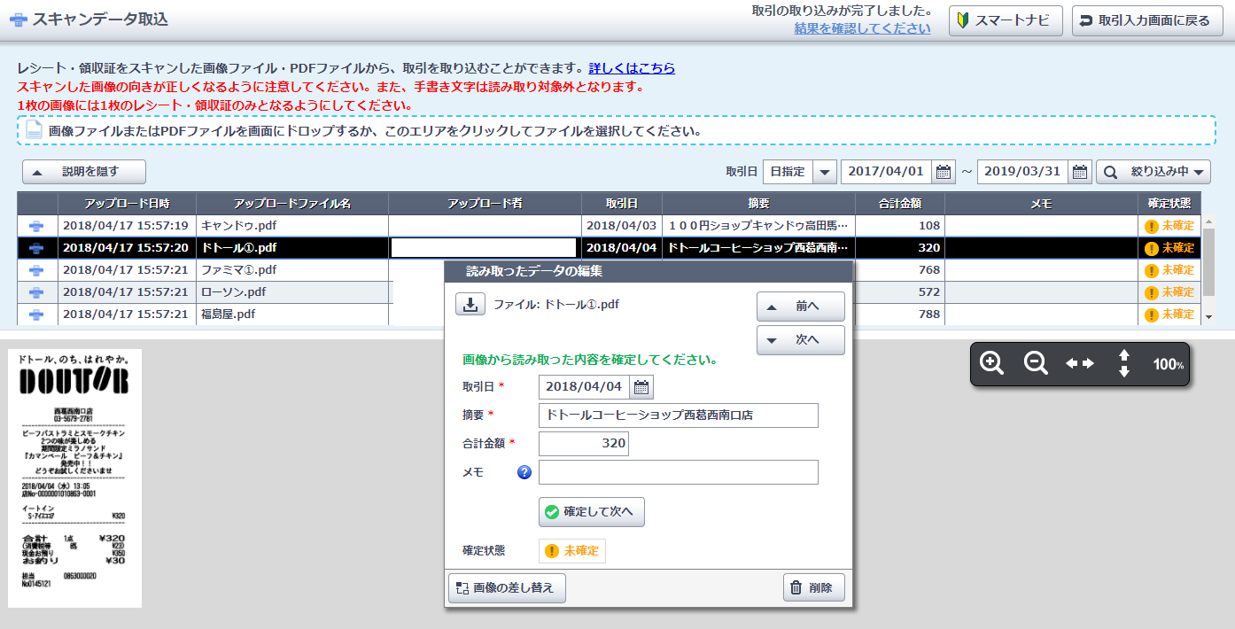Select upload time 2018/04/17 15:57:19 cell
This screenshot has width=1235, height=629.
pos(127,226)
